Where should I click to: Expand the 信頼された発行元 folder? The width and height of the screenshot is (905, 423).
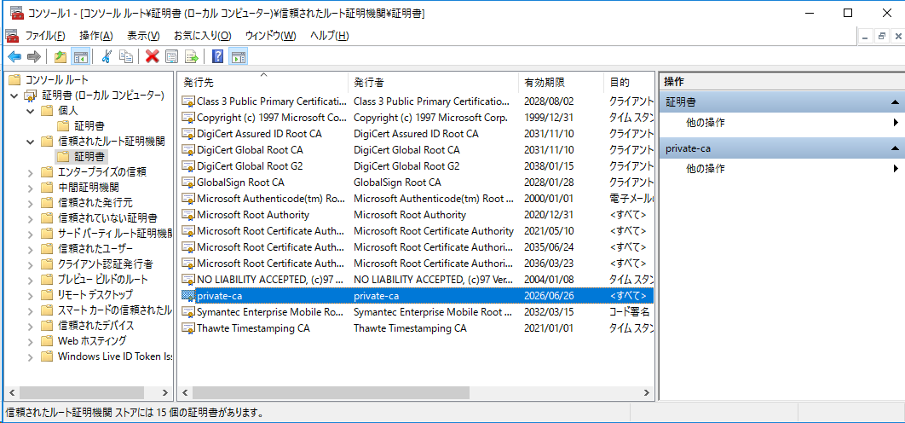pos(31,203)
